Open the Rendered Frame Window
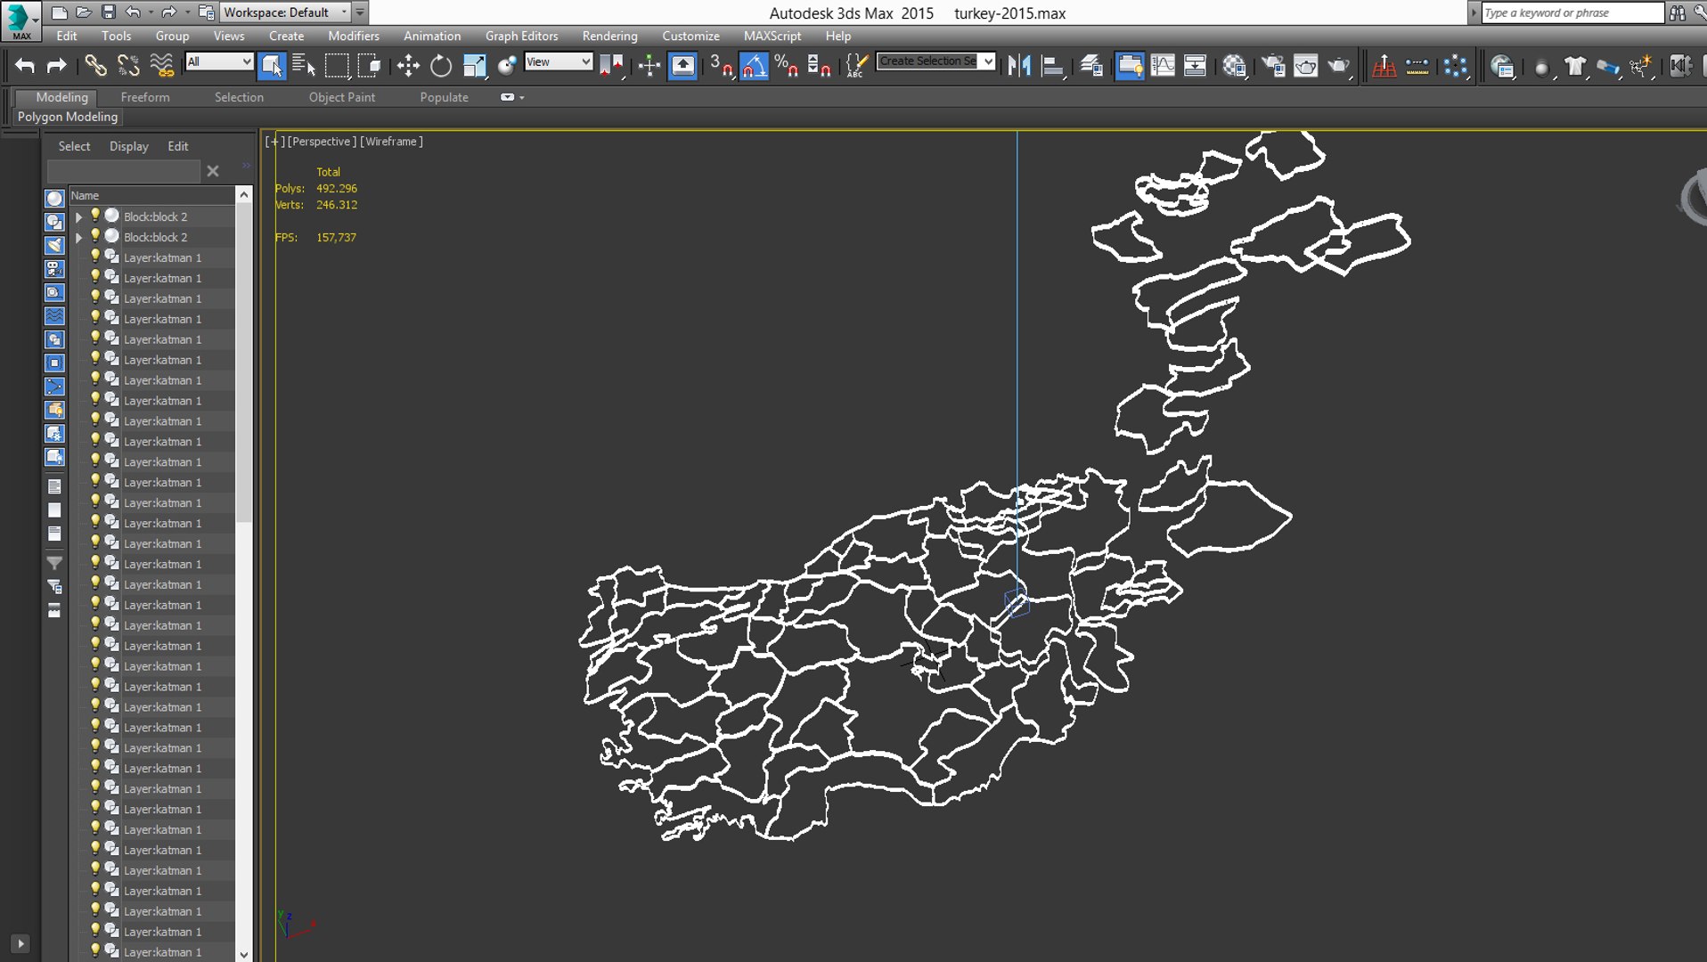Image resolution: width=1707 pixels, height=962 pixels. click(1306, 66)
